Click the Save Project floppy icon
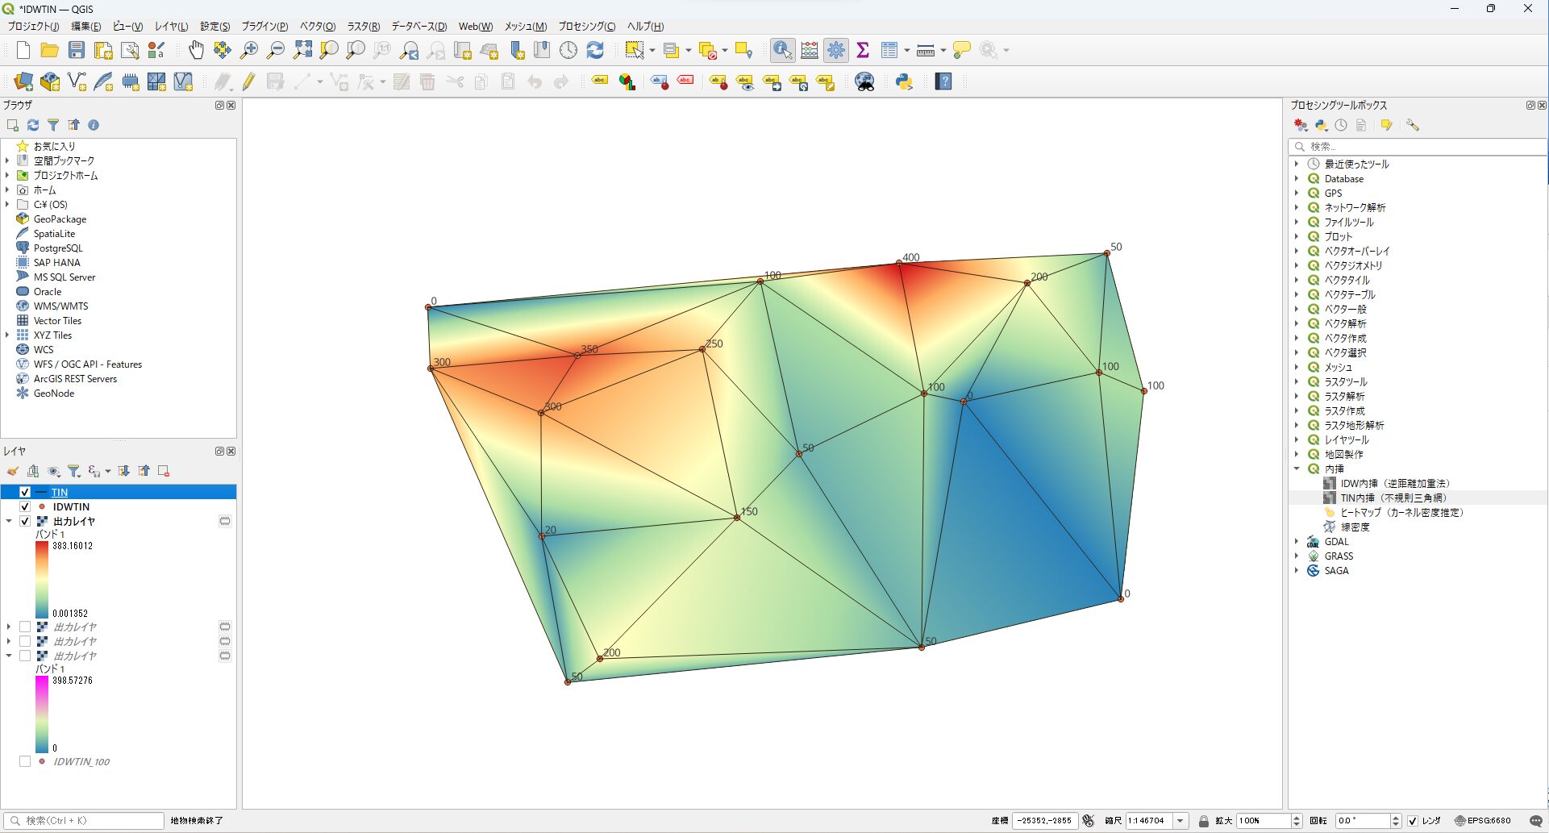Screen dimensions: 1549x833 pos(77,50)
